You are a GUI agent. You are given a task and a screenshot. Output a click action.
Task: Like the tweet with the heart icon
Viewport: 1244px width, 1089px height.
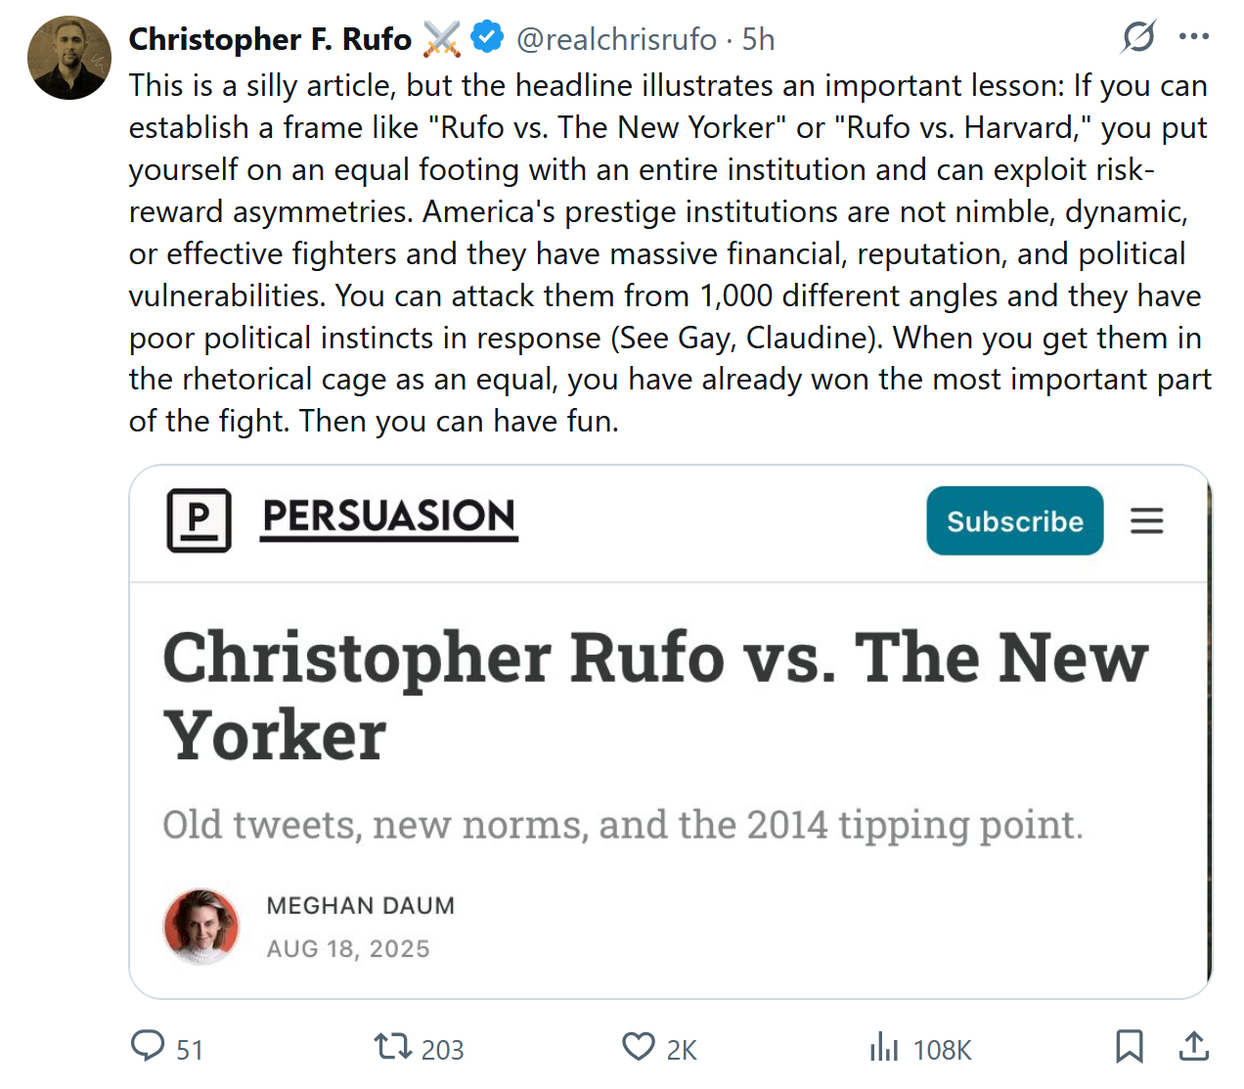pos(639,1047)
